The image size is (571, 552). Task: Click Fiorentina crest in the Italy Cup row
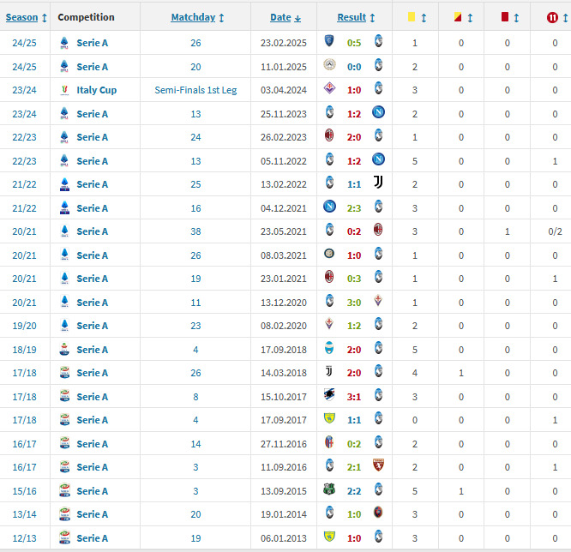click(329, 90)
